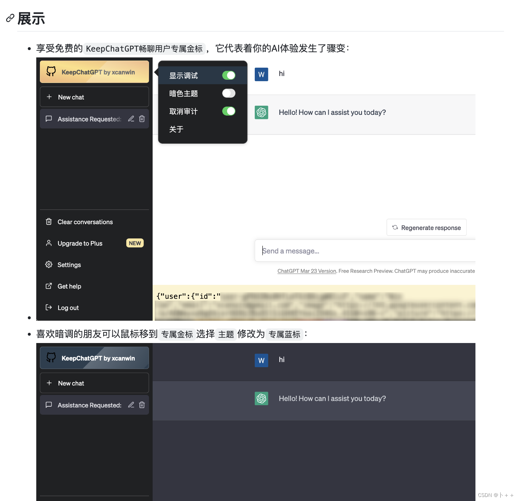Enable the 暗色主题 switch

click(x=228, y=93)
